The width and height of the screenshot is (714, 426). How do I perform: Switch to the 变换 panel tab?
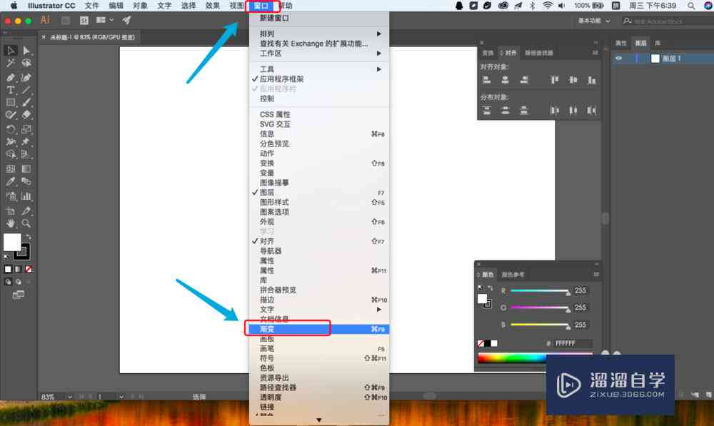488,53
